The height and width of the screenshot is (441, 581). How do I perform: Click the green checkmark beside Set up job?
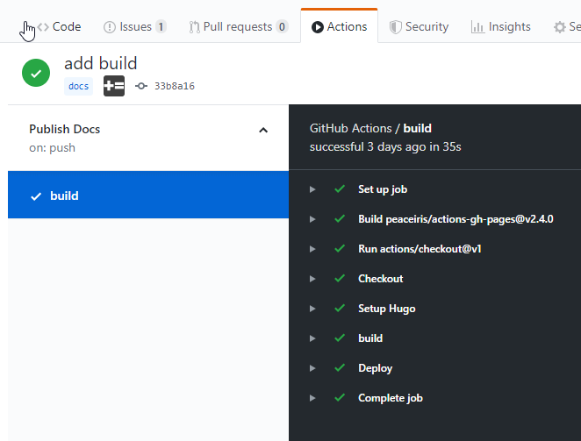[x=340, y=189]
